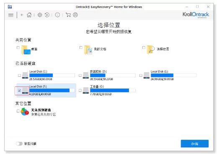Minimize the EasyRecovery window
Viewport: 217px width, 154px height.
click(187, 7)
